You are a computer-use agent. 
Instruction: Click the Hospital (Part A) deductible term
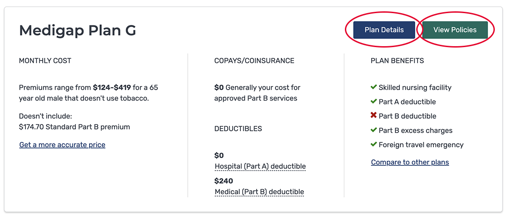point(260,166)
